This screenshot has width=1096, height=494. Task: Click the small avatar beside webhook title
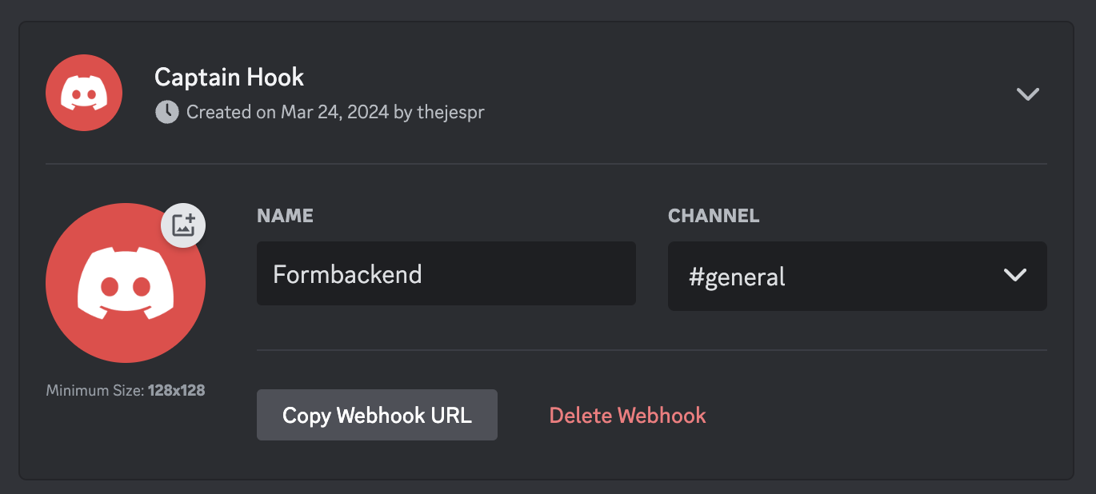(83, 93)
